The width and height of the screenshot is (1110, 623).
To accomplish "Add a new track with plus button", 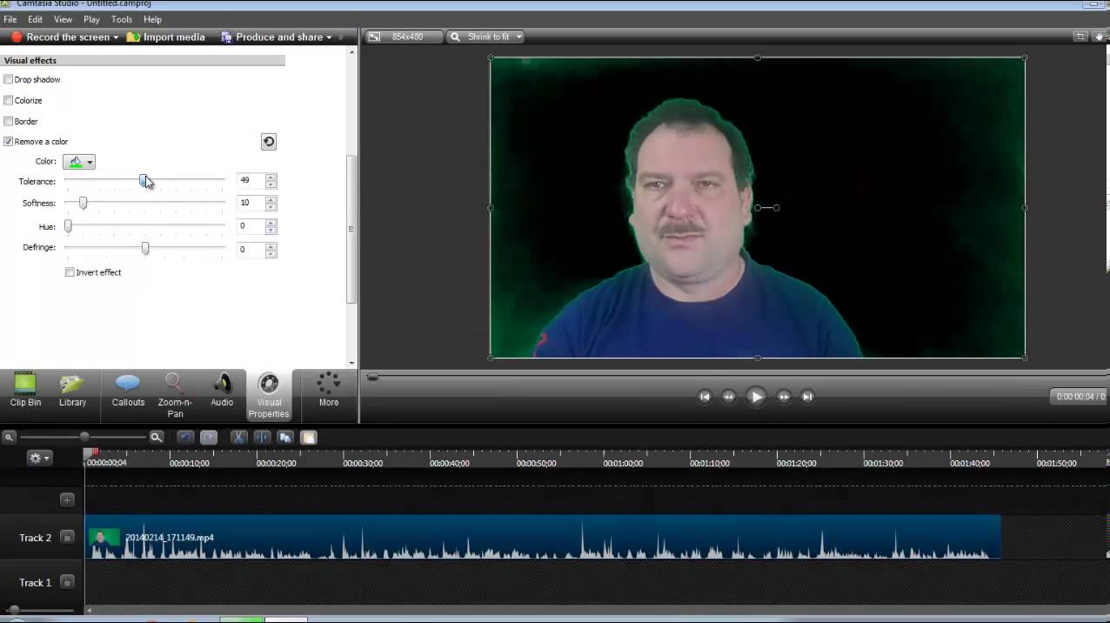I will click(67, 499).
